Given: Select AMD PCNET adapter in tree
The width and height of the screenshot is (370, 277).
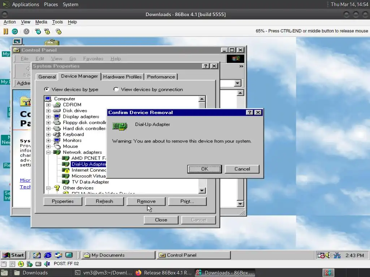Looking at the screenshot, I should (x=89, y=158).
